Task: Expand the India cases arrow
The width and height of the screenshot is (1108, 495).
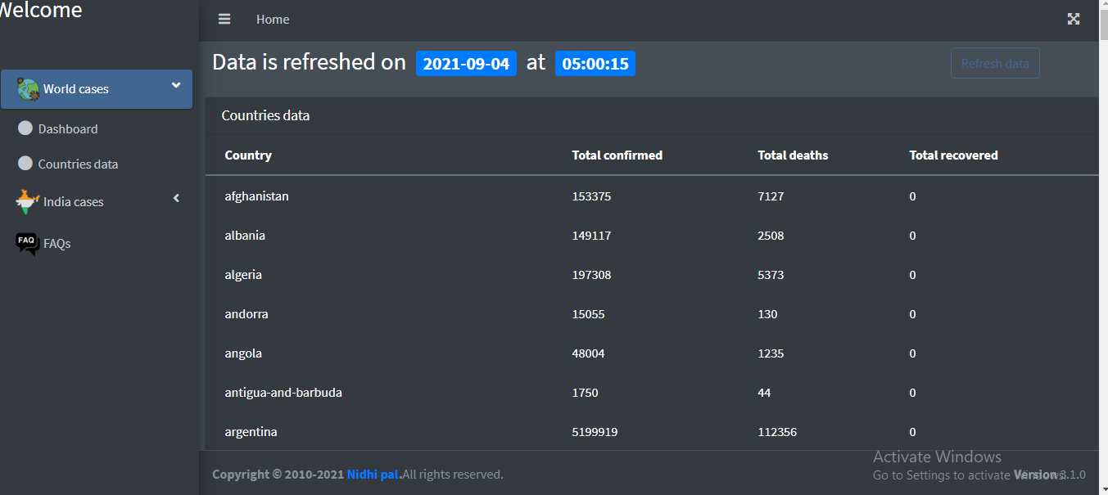Action: [176, 199]
